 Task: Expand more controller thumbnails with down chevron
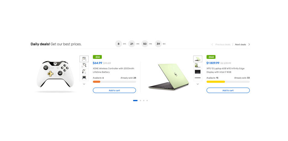84,84
